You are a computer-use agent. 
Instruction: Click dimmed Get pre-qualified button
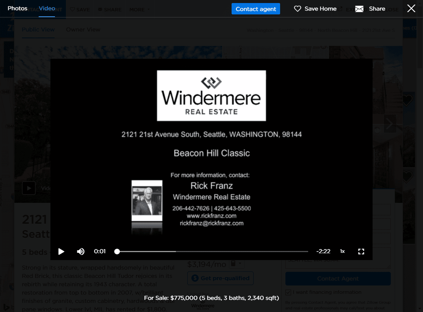pyautogui.click(x=220, y=278)
